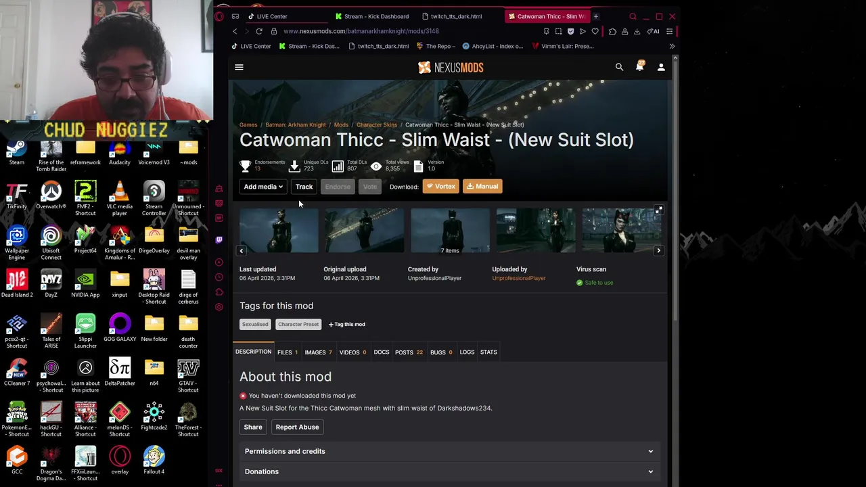Go back with the browser back arrow
Image resolution: width=866 pixels, height=487 pixels.
[235, 31]
